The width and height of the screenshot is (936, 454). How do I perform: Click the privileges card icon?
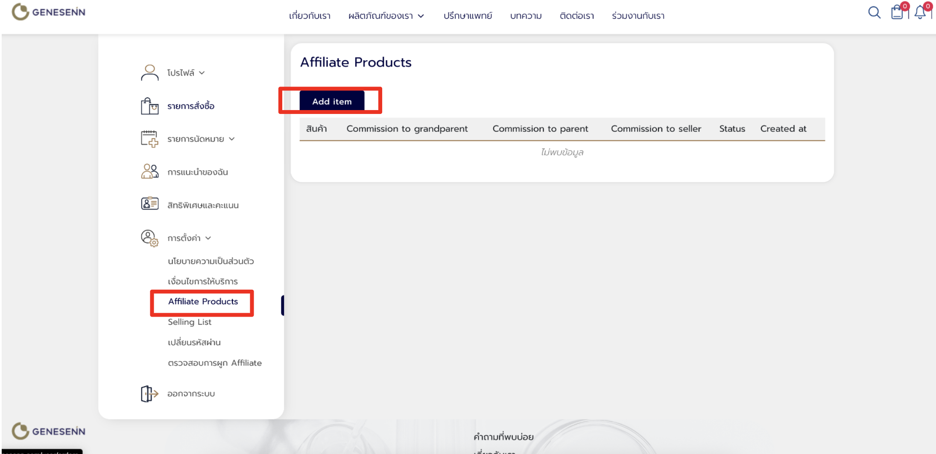(149, 204)
